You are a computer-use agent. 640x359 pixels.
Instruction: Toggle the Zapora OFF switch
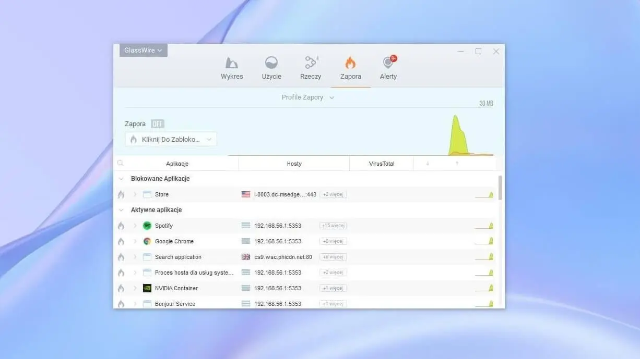(x=157, y=124)
